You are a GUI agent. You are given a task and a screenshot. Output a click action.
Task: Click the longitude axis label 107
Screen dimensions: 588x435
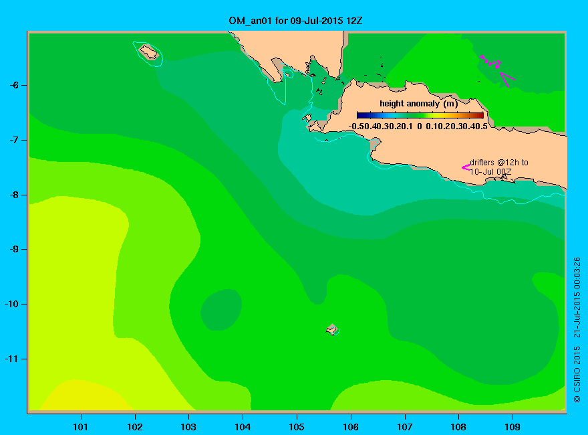pos(405,427)
